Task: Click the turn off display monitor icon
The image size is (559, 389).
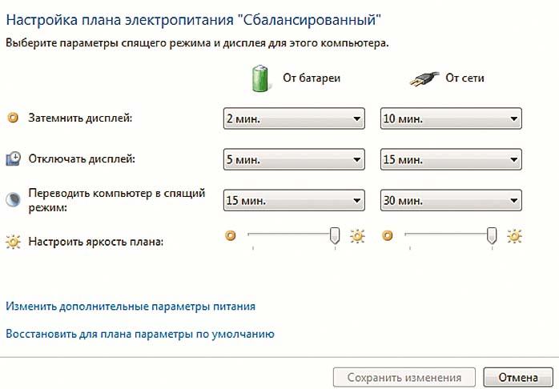Action: pos(13,158)
